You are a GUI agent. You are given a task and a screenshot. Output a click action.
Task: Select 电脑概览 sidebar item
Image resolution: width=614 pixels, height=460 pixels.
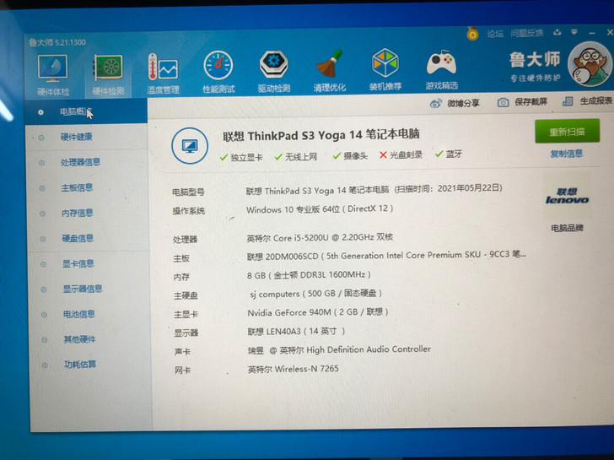click(86, 111)
